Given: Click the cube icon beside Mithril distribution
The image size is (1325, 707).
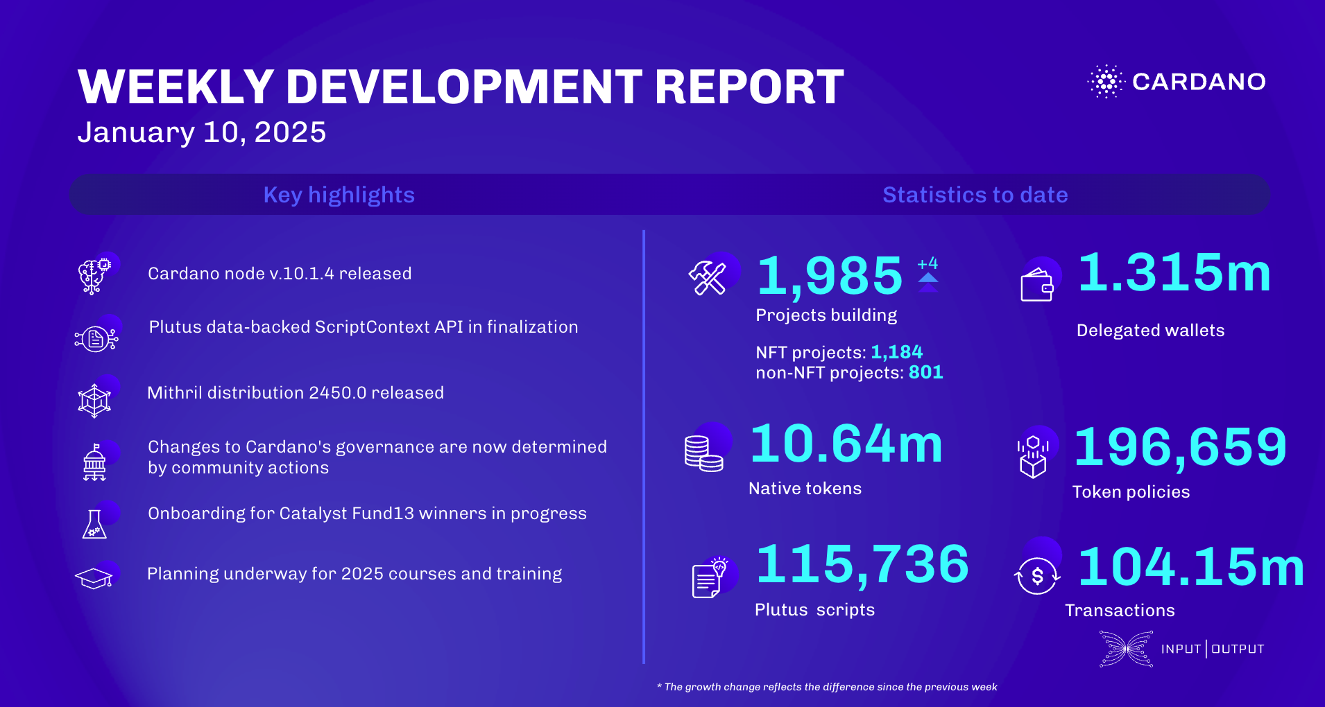Looking at the screenshot, I should 94,401.
